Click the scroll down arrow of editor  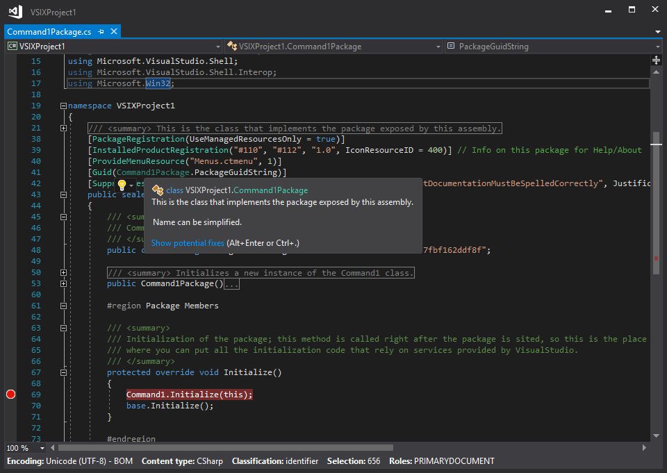coord(656,435)
